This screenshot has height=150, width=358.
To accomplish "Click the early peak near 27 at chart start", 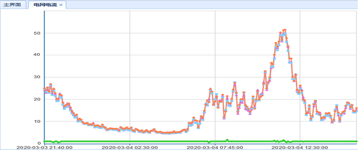I will pos(50,85).
